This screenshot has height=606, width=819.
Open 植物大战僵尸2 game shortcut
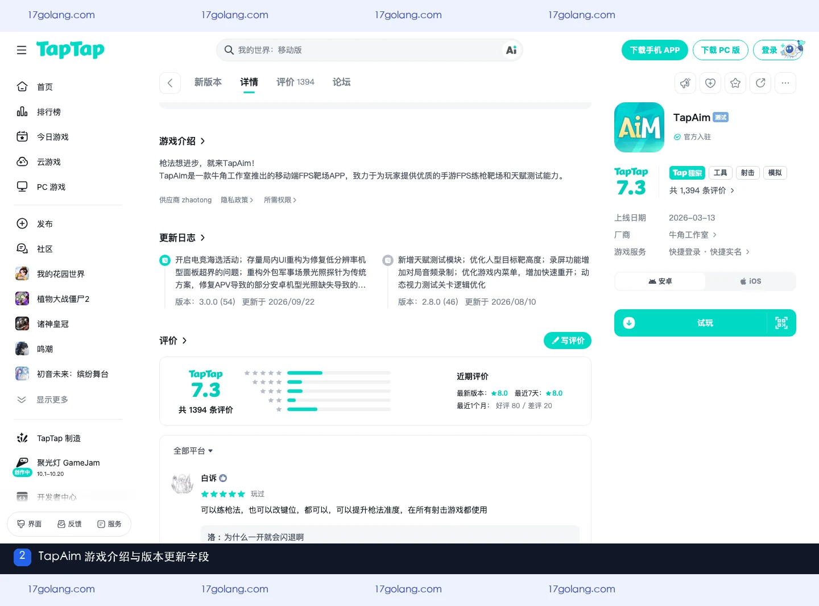tap(68, 299)
